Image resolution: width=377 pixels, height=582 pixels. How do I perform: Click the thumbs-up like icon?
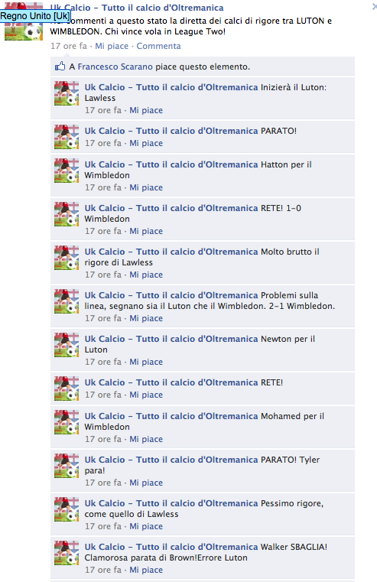point(60,67)
